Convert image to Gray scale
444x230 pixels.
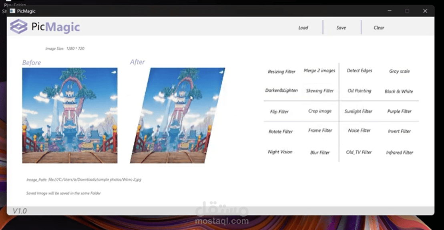point(399,71)
